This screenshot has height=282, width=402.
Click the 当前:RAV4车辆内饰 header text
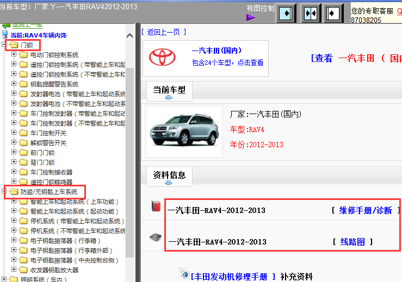pos(39,35)
